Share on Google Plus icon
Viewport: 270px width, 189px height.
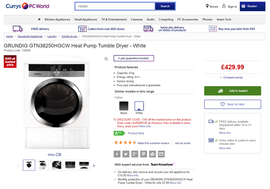click(x=135, y=154)
